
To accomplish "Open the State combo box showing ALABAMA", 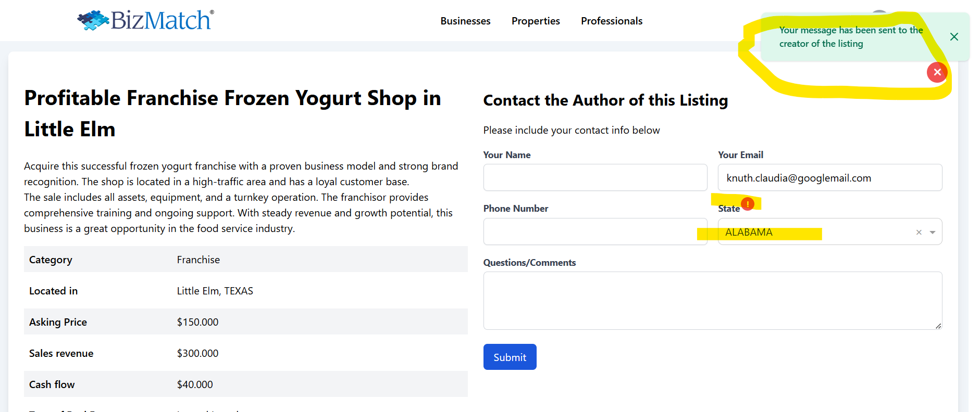I will [813, 232].
